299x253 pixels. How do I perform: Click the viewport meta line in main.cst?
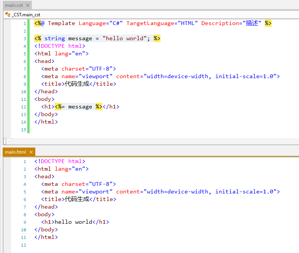coord(161,77)
